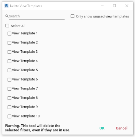This screenshot has width=135, height=137.
Task: Close the Delete View Templates dialog
Action: click(x=127, y=6)
